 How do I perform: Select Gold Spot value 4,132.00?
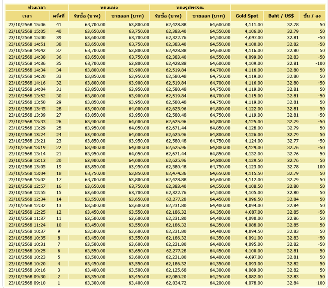pyautogui.click(x=253, y=154)
